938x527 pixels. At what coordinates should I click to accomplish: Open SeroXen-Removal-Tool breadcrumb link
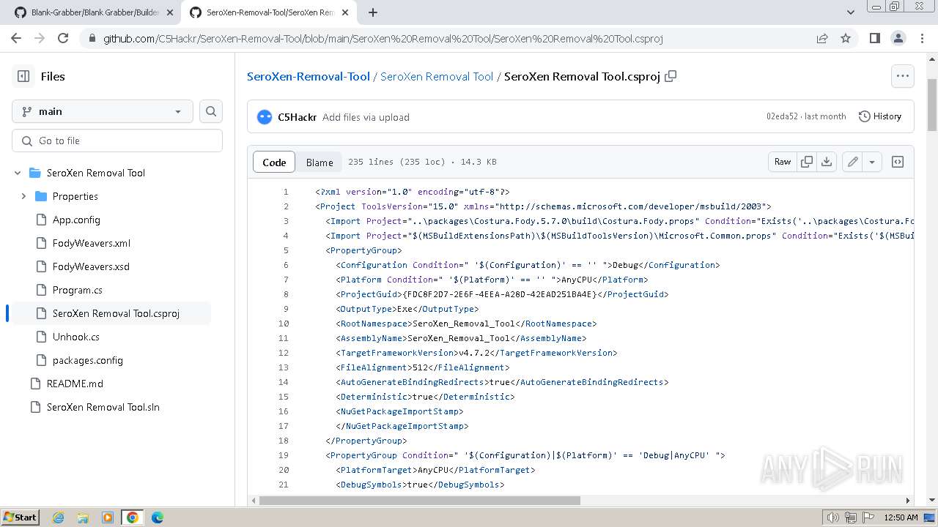309,76
